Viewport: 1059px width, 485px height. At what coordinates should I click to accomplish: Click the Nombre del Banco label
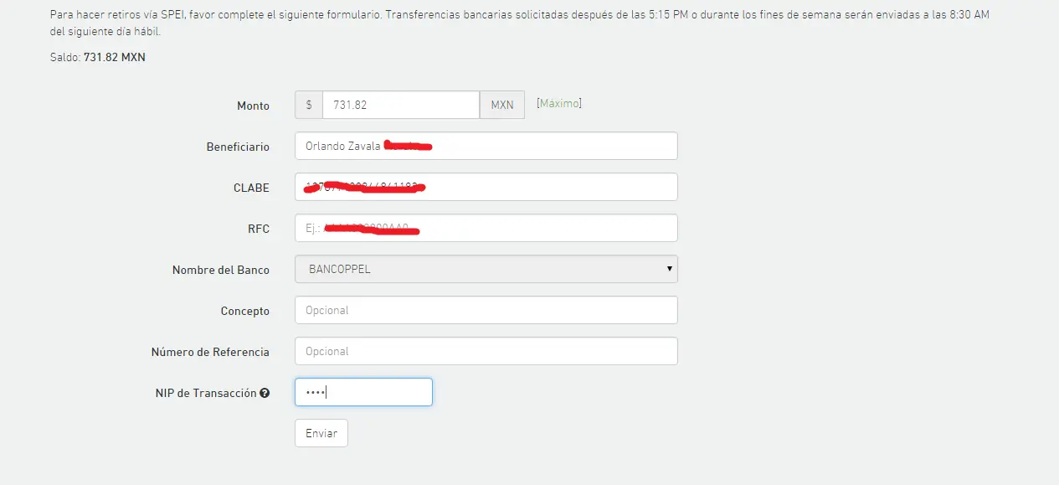click(221, 270)
